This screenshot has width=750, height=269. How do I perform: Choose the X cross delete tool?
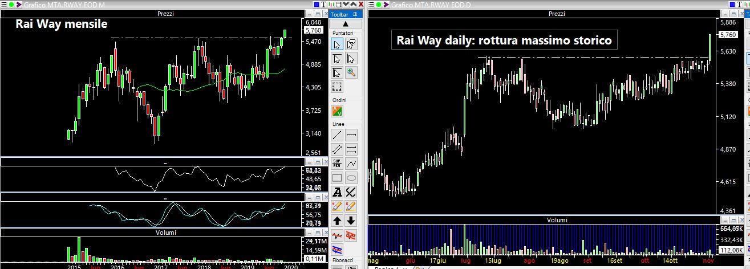(351, 192)
